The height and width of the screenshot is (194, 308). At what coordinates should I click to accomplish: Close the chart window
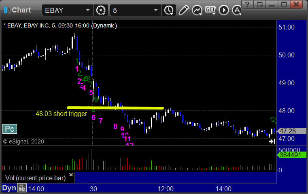click(296, 4)
